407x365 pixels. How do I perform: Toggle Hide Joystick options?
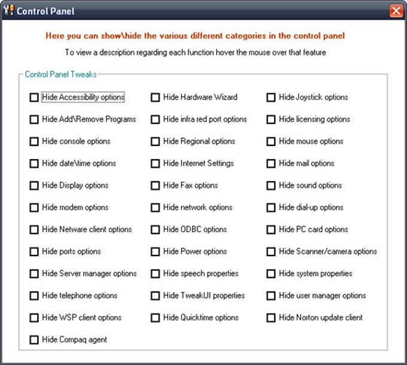[271, 98]
